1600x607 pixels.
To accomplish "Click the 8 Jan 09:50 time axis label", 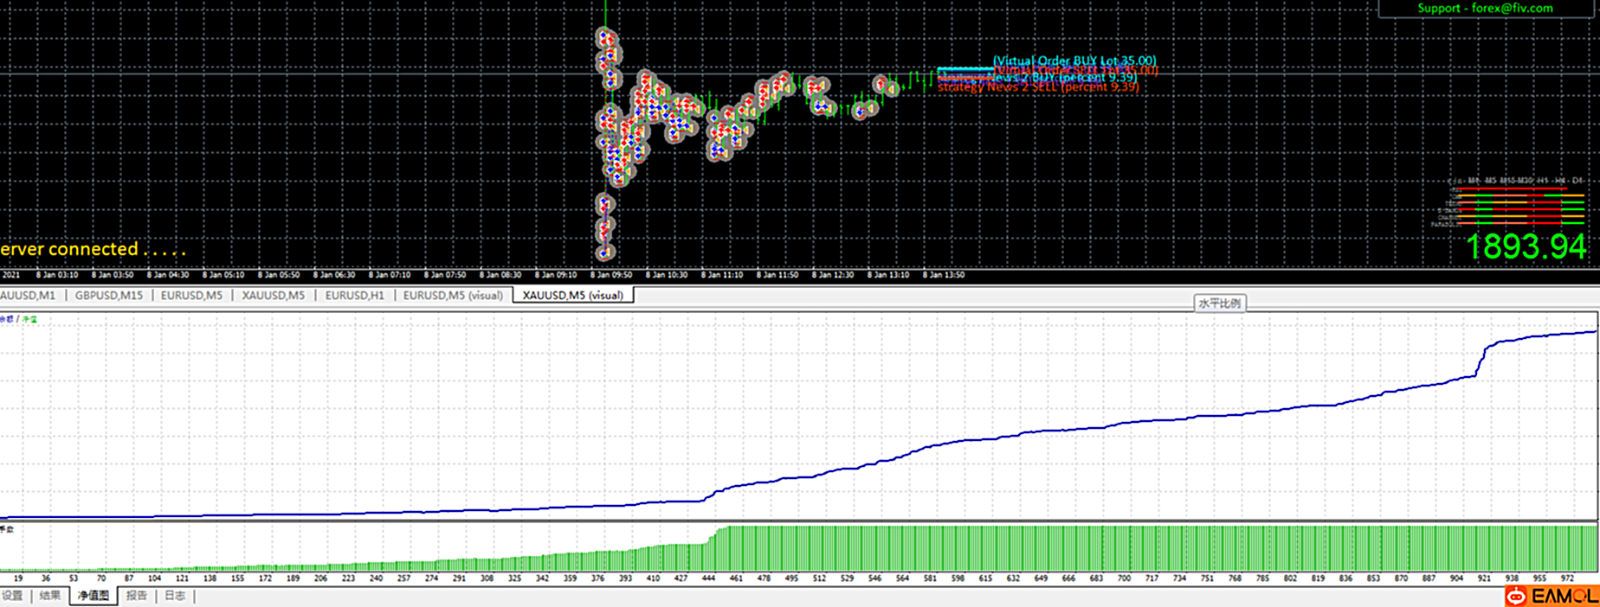I will pos(610,275).
